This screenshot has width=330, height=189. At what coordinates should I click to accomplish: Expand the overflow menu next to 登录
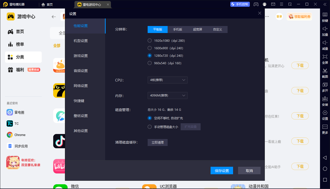[267, 16]
